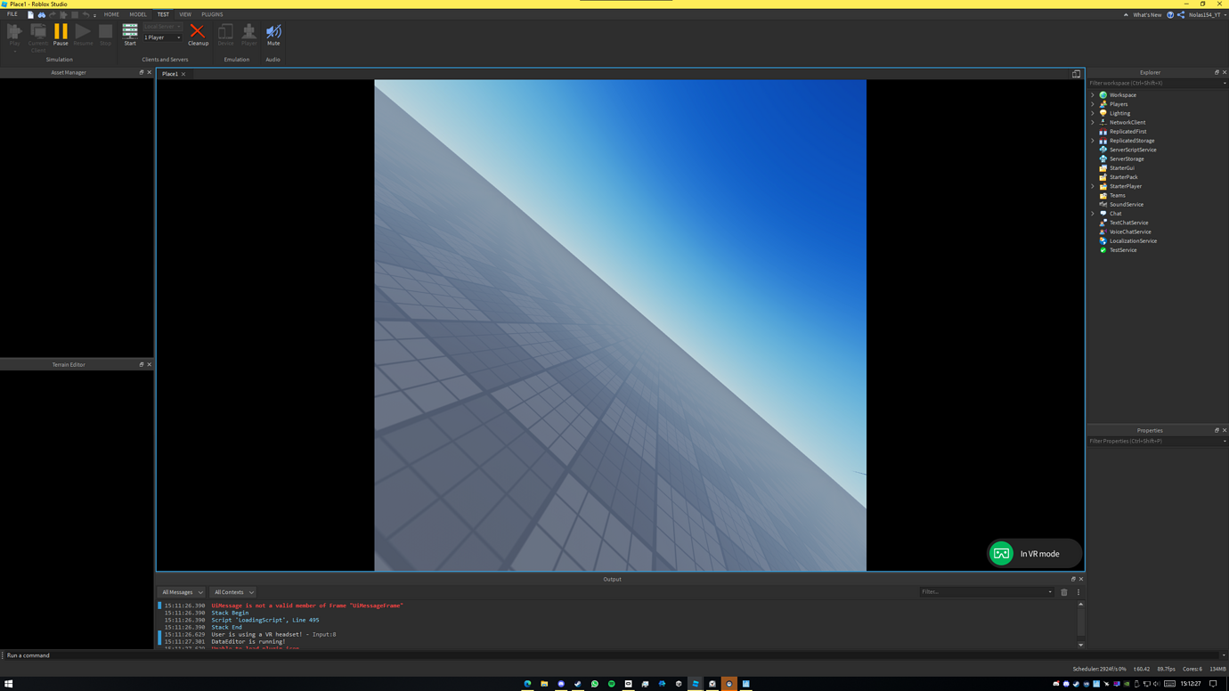Screen dimensions: 1229x691
Task: Click the binoculars find icon
Action: [x=41, y=14]
